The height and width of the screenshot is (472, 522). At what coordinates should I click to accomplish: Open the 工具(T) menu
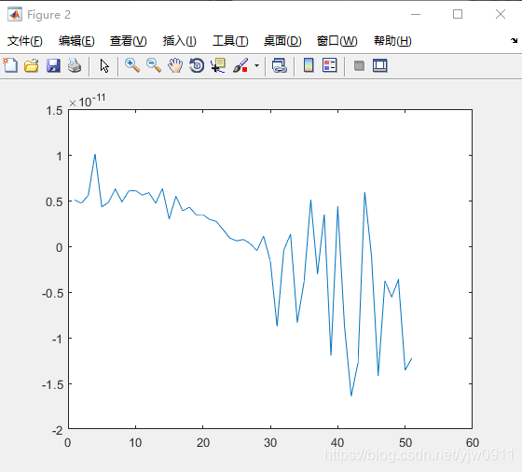[230, 41]
